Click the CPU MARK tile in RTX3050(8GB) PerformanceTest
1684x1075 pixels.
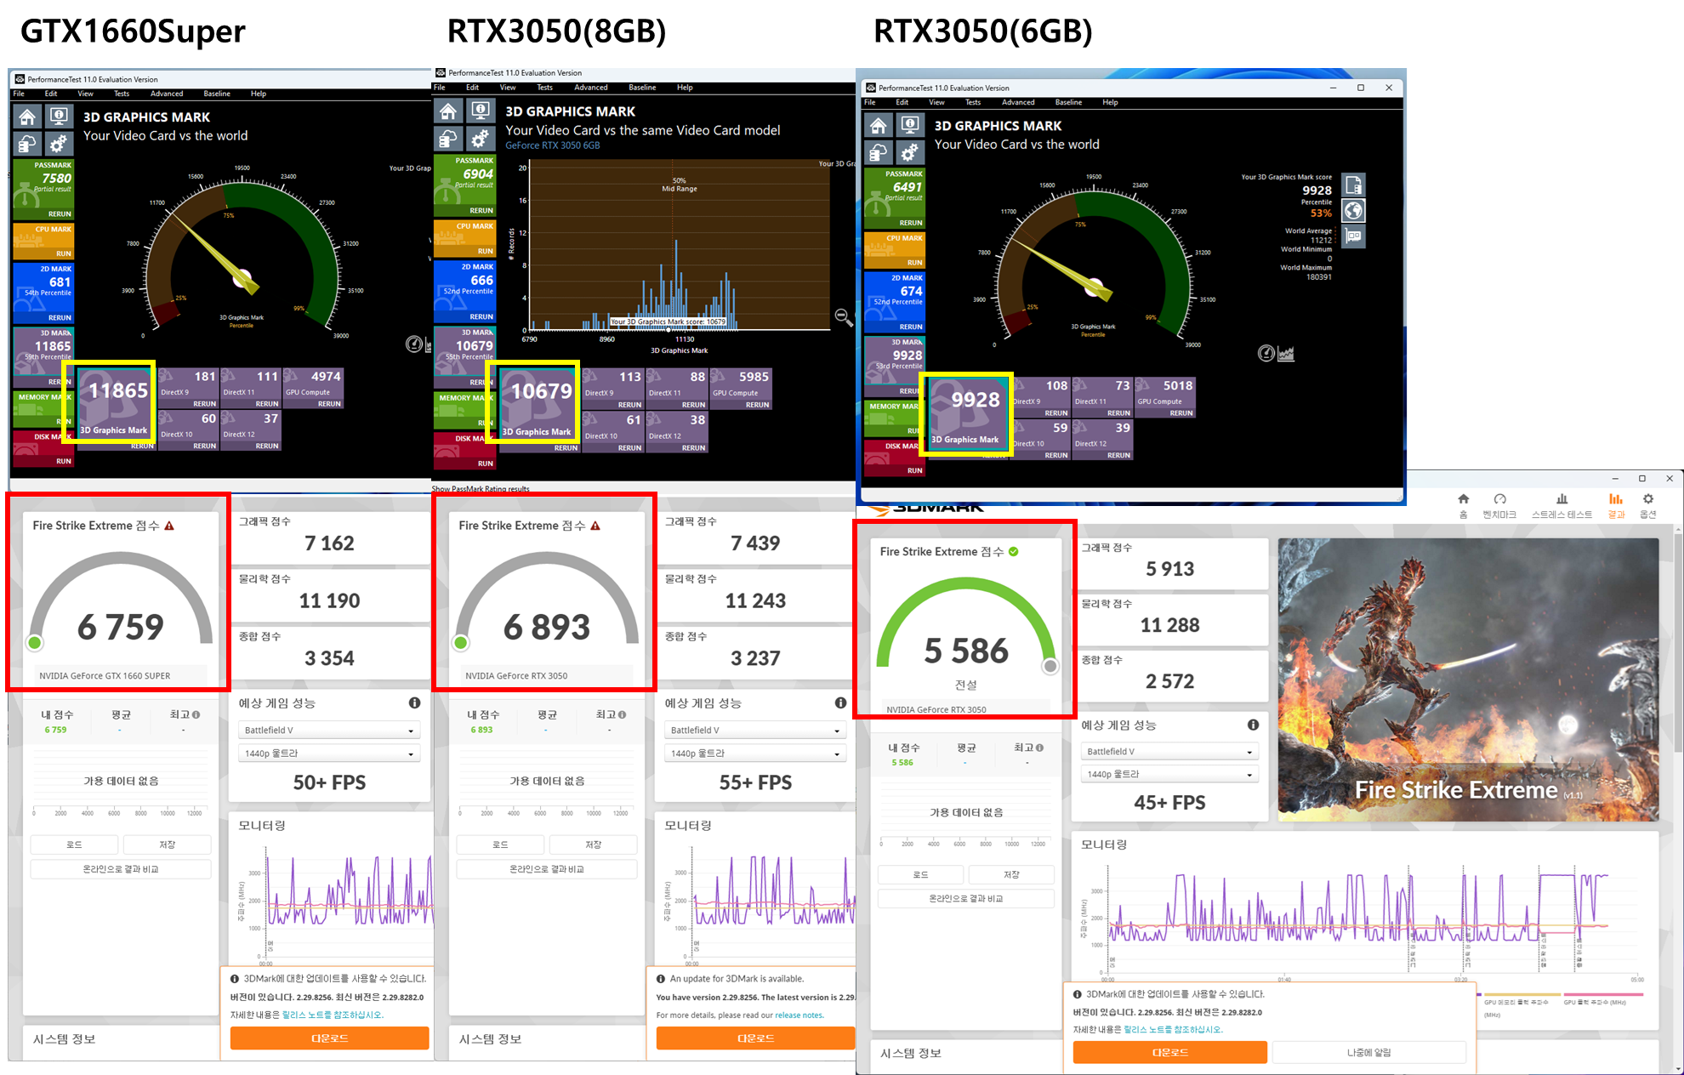[x=464, y=238]
